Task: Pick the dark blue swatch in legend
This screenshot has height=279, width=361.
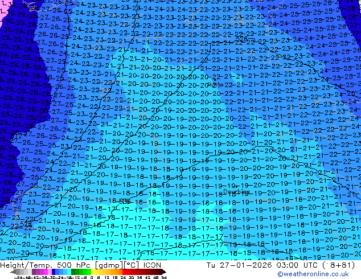Action: 54,272
